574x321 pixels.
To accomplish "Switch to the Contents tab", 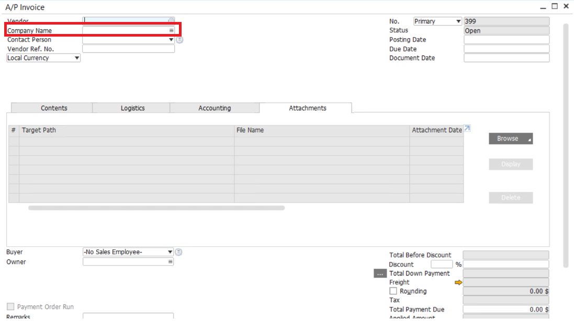I will point(54,108).
